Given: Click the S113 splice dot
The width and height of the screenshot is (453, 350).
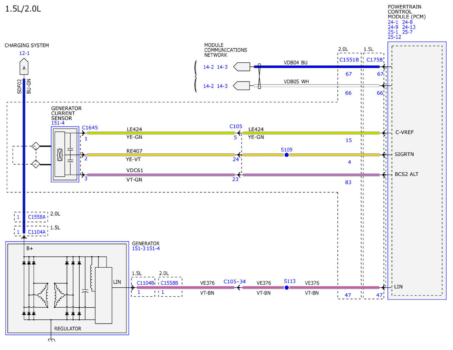Looking at the screenshot, I should click(x=287, y=287).
